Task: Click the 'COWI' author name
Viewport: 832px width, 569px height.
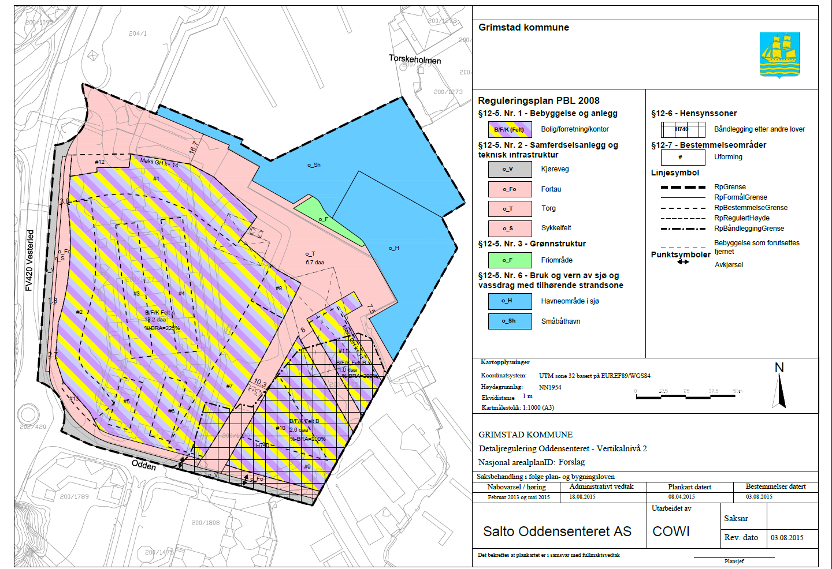Action: 671,531
